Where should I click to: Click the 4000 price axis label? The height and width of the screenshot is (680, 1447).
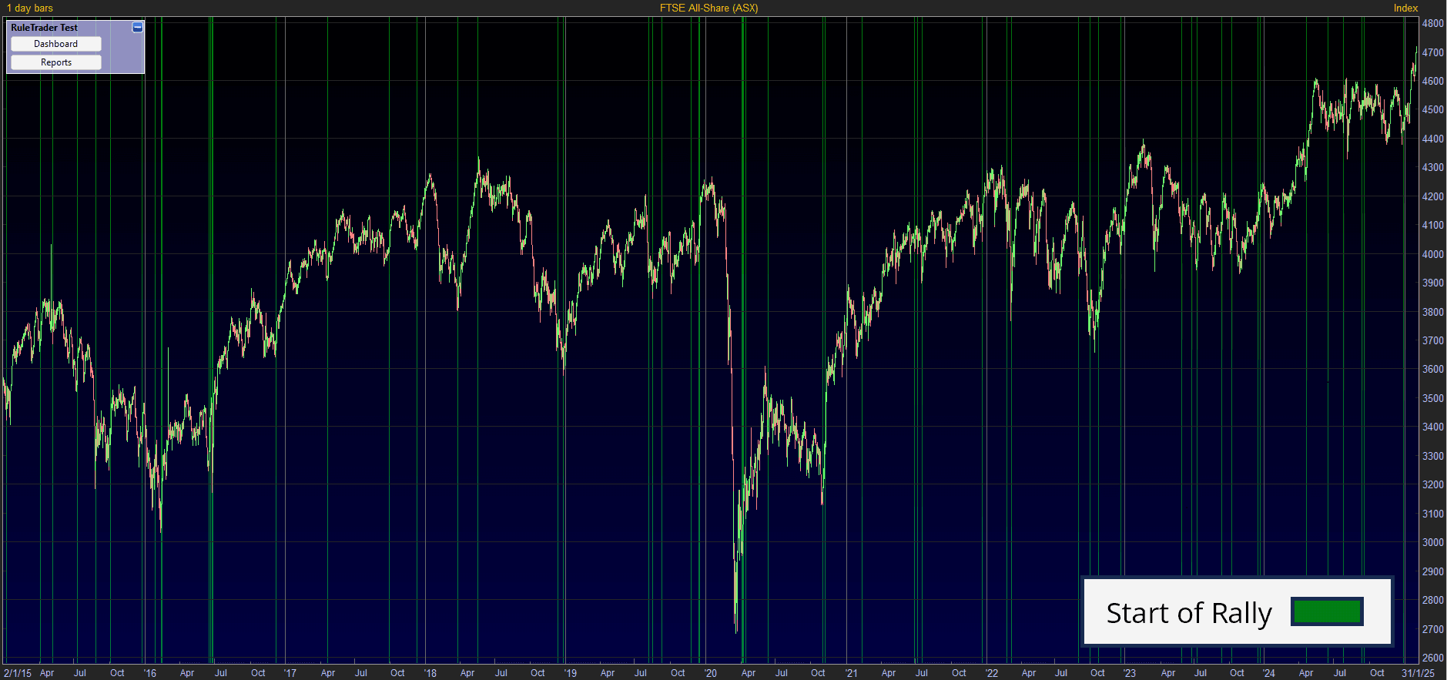[x=1432, y=254]
